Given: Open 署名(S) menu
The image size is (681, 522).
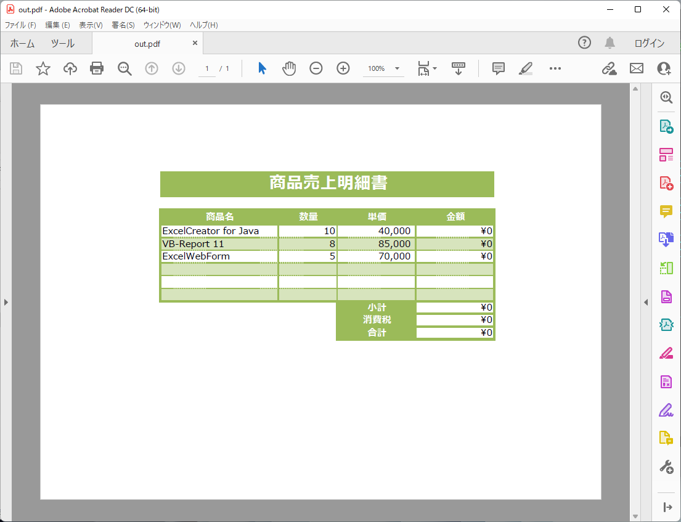Looking at the screenshot, I should coord(123,25).
